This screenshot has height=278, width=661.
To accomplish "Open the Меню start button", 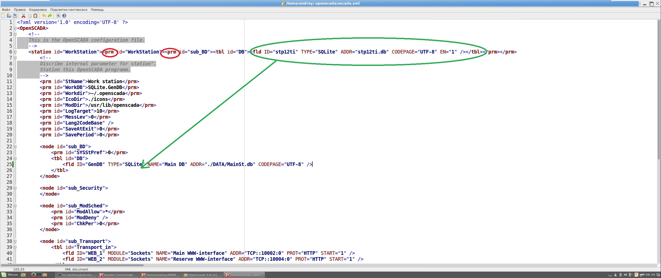I will click(x=10, y=275).
